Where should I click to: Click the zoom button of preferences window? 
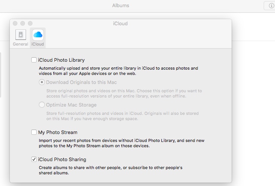[30, 23]
